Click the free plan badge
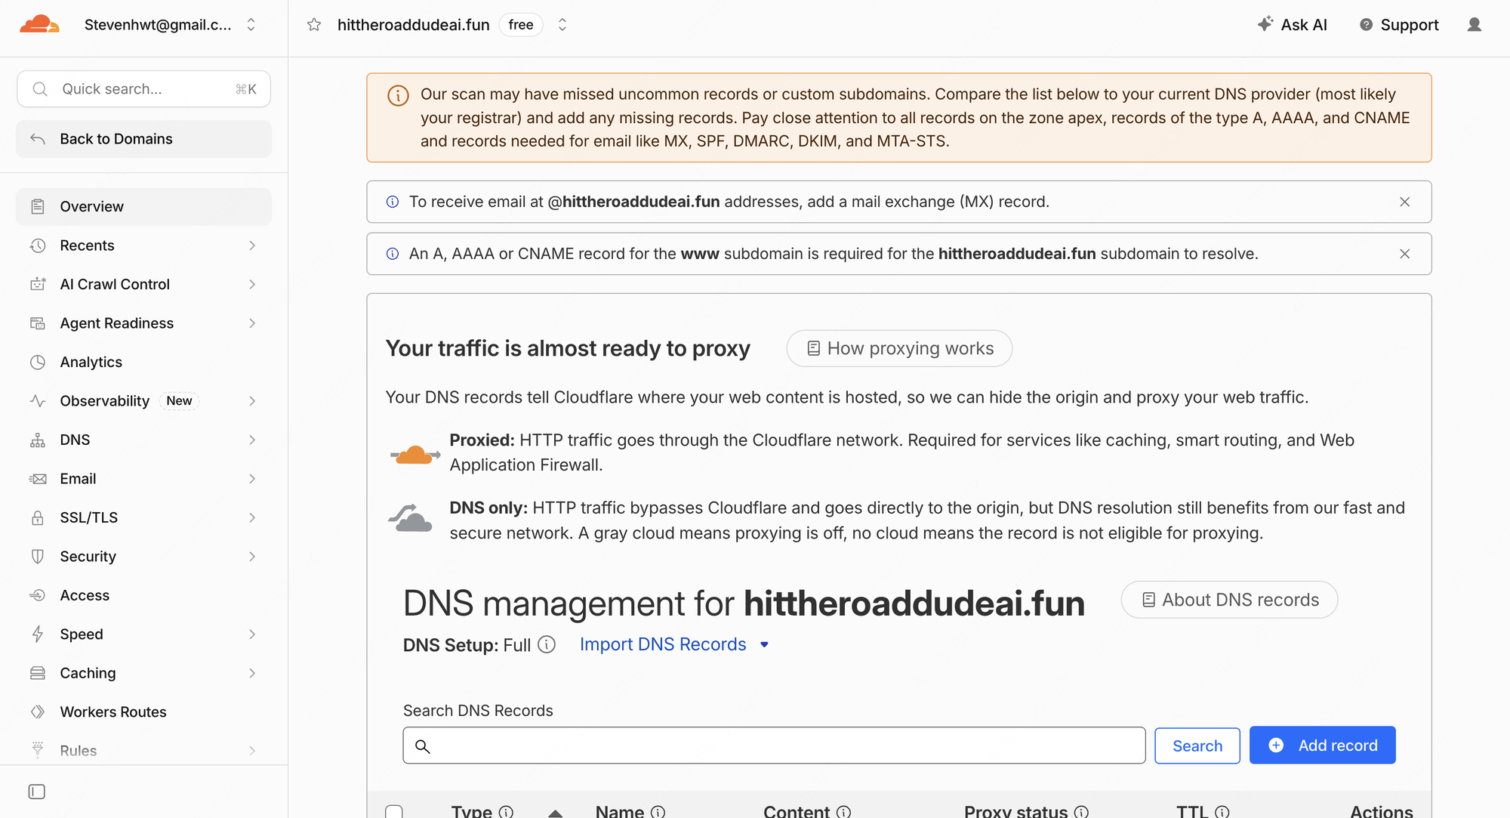Screen dimensions: 1510x818 click(x=521, y=25)
